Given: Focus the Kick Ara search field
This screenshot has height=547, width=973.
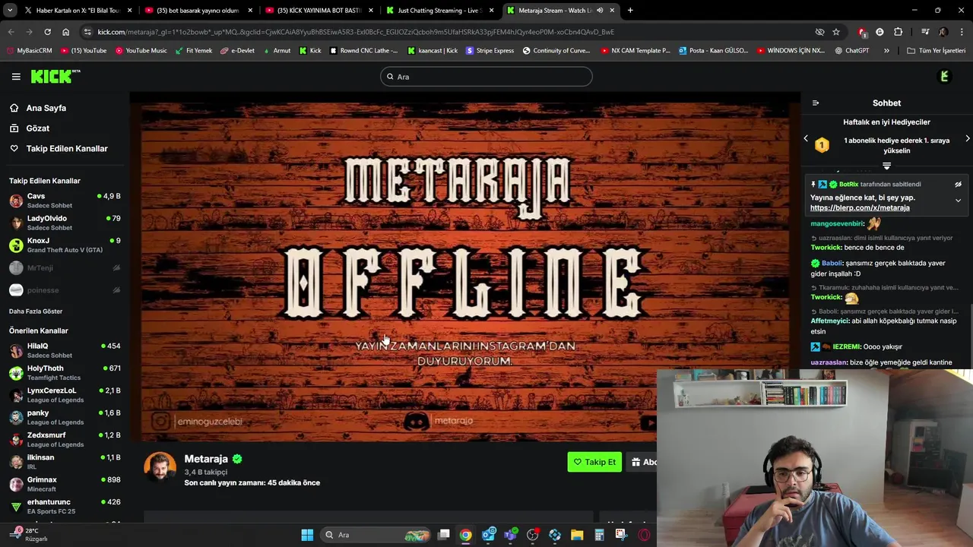Looking at the screenshot, I should 486,77.
